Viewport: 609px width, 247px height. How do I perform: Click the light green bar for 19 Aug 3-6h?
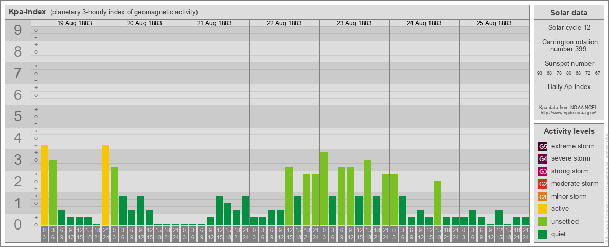[x=53, y=192]
